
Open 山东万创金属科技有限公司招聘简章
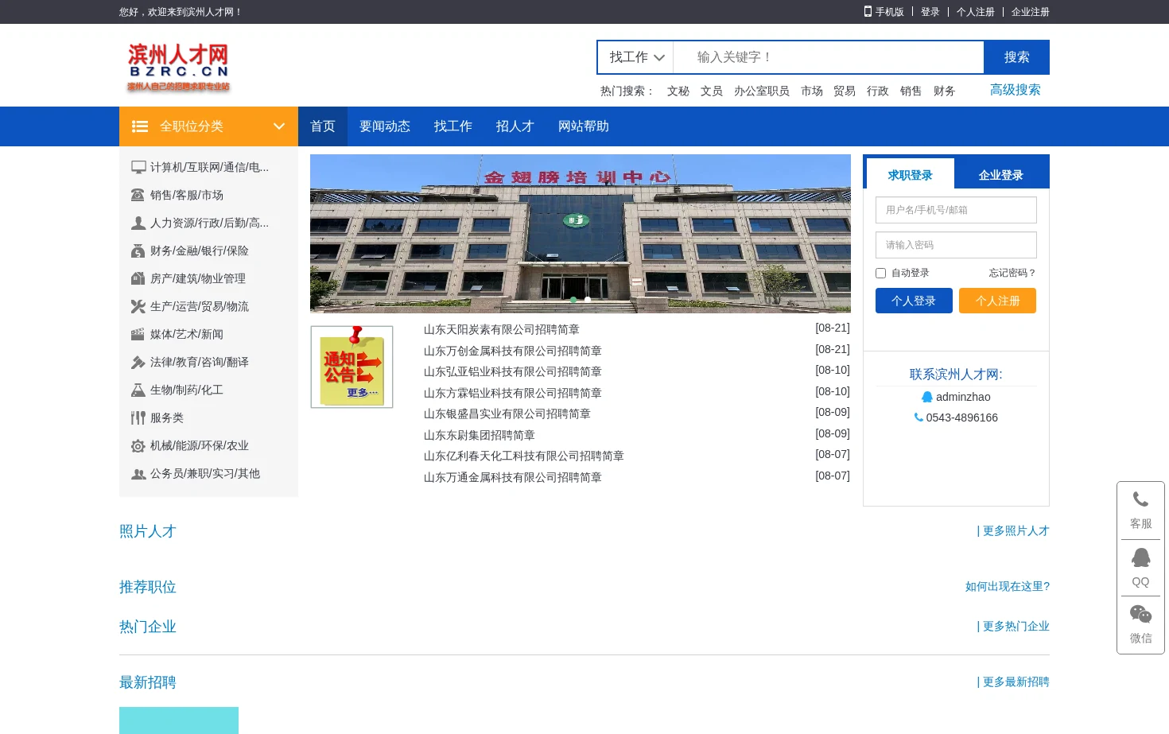[513, 351]
